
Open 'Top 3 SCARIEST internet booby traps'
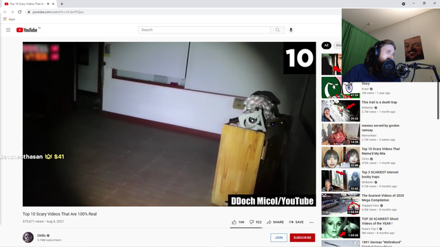click(379, 174)
